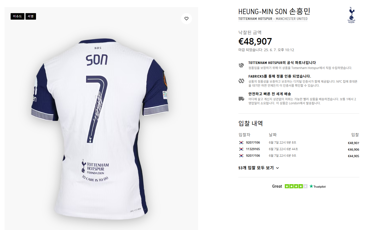378x230 pixels.
Task: Click bidder ID 11329165
Action: tap(253, 149)
